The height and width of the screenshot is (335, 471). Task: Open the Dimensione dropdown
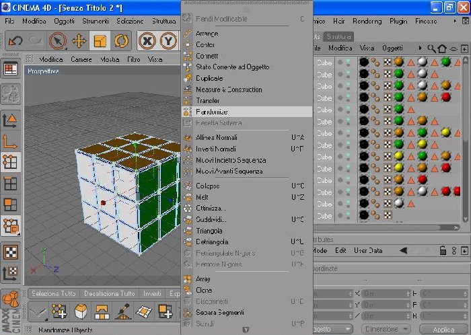coord(386,330)
